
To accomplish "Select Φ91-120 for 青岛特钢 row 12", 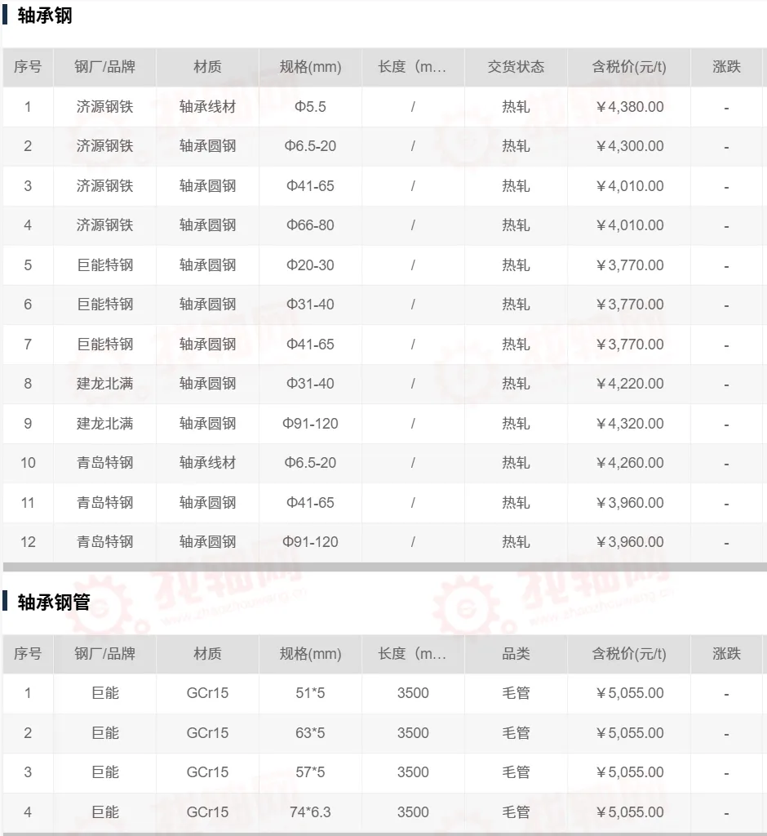I will [x=310, y=542].
